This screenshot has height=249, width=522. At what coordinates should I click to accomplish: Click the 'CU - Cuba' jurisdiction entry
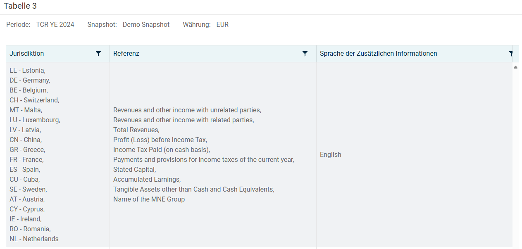point(25,180)
